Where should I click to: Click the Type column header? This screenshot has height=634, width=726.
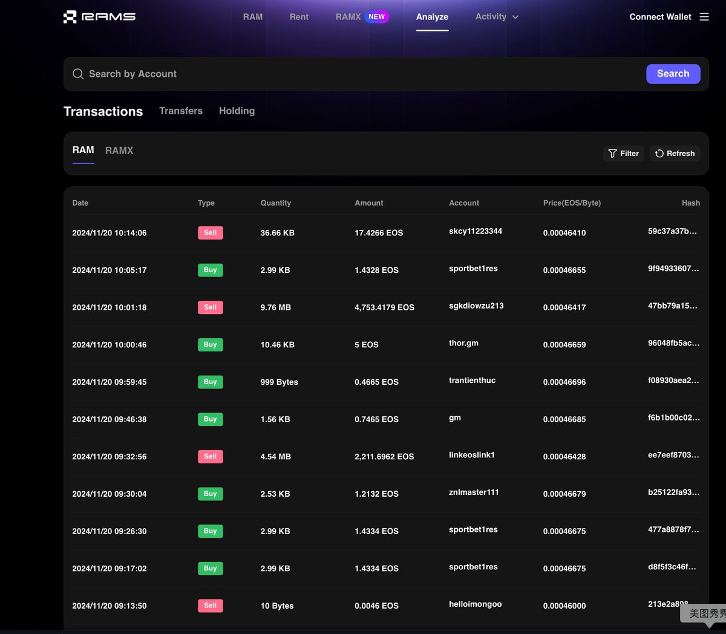click(x=206, y=203)
